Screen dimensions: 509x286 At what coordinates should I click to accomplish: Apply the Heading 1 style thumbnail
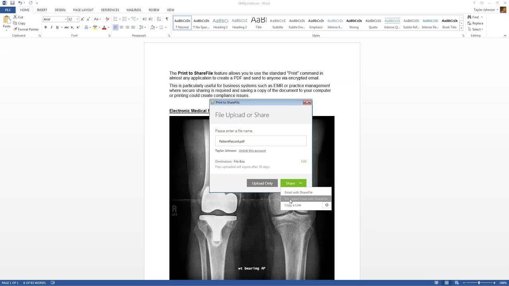click(220, 23)
